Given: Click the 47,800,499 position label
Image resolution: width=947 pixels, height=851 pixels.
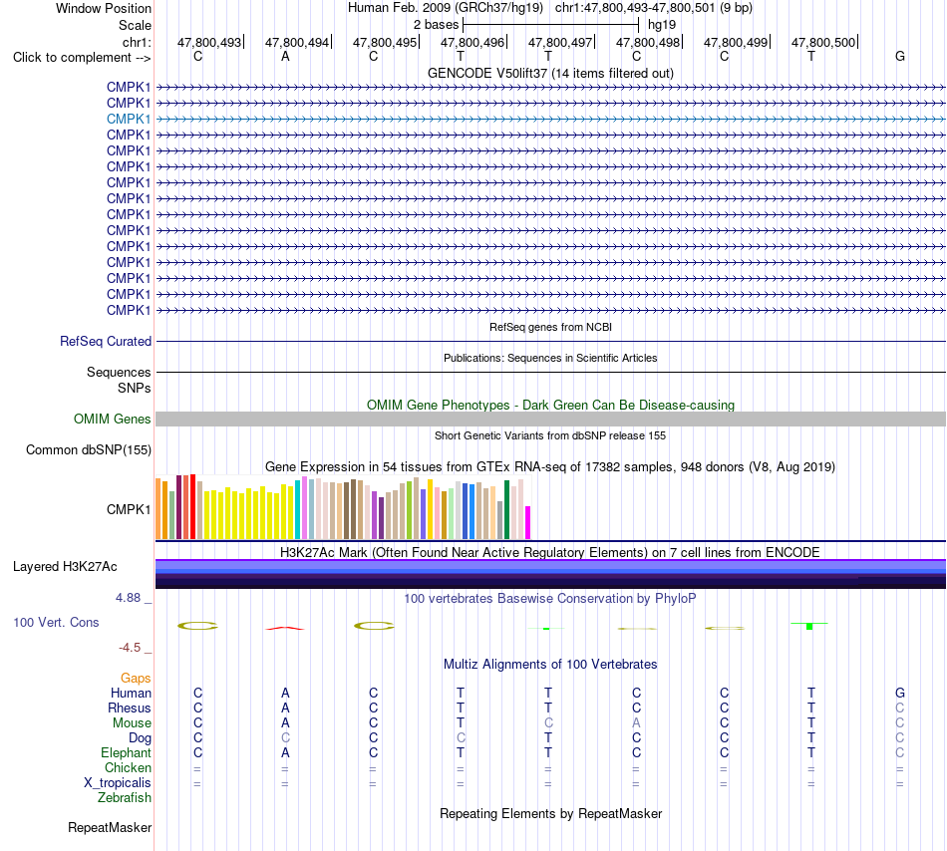Looking at the screenshot, I should tap(736, 42).
